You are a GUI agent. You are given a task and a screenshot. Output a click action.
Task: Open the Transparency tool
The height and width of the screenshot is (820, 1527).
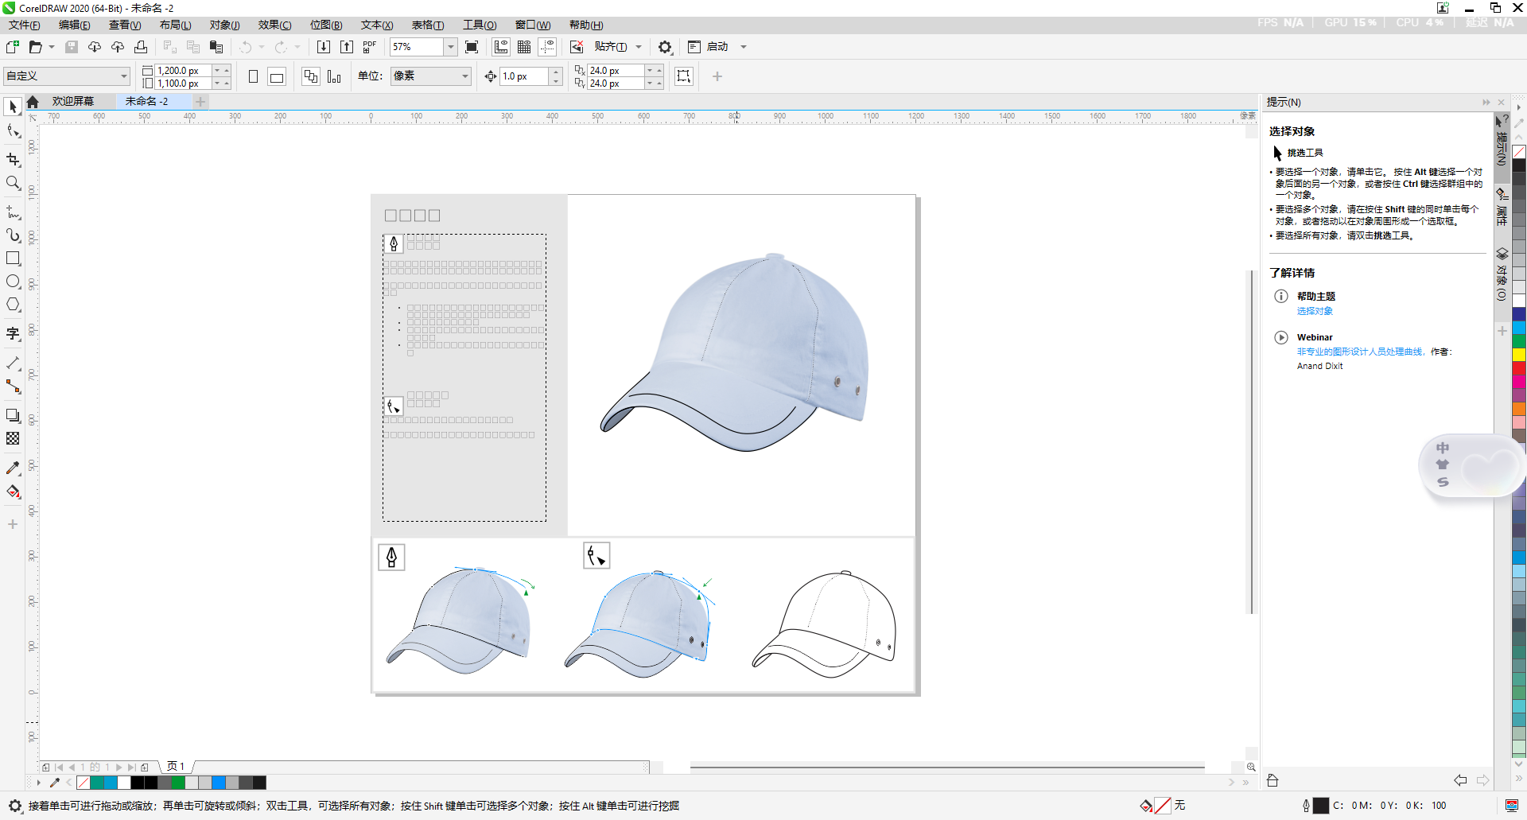point(13,440)
